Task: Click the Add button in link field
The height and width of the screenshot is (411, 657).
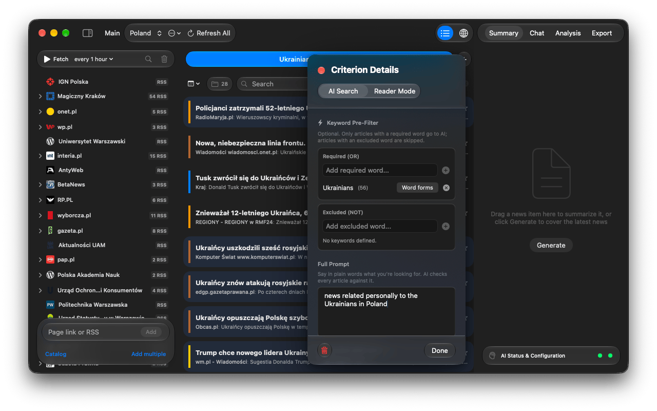Action: coord(151,332)
